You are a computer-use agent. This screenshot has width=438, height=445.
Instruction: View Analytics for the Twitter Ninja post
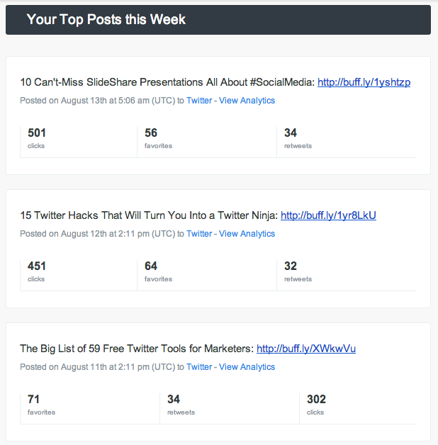(x=247, y=234)
